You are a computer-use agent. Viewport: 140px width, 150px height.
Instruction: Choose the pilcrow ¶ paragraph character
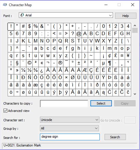coord(110,63)
